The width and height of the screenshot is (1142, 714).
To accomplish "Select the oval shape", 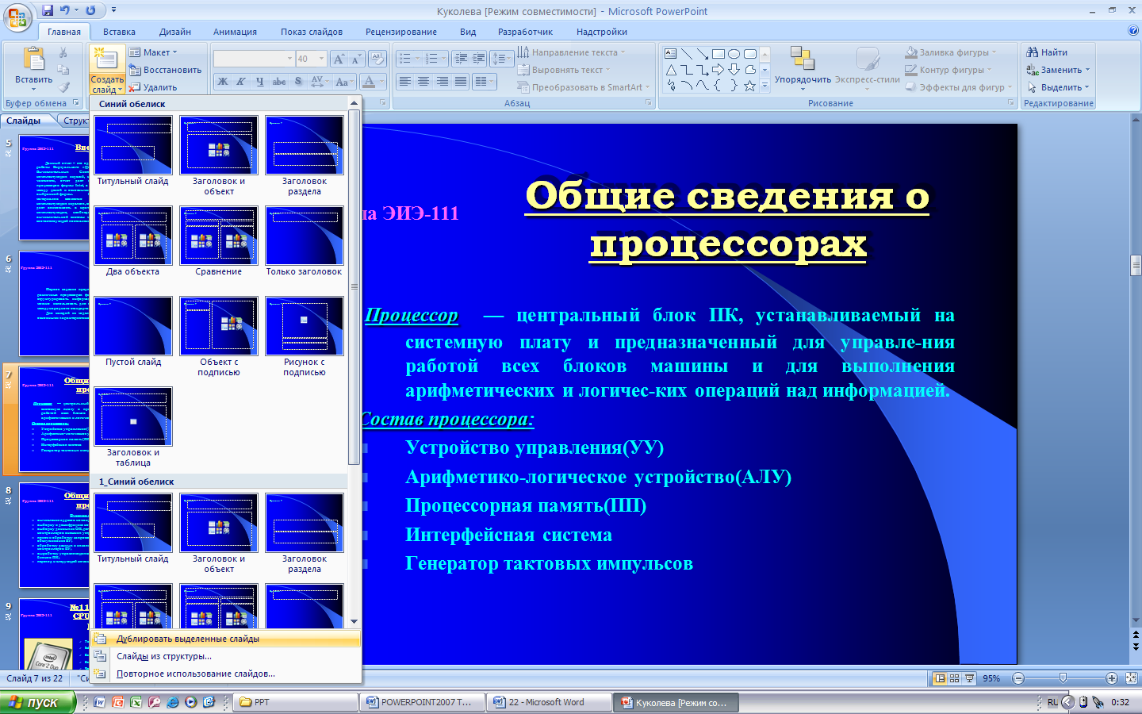I will (x=734, y=54).
